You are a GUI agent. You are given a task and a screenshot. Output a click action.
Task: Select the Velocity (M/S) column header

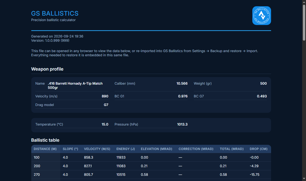click(97, 149)
